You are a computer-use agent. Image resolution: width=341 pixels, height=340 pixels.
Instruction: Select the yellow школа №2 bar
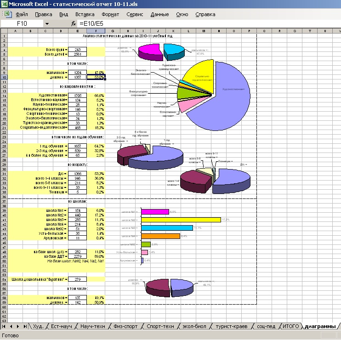click(x=181, y=220)
